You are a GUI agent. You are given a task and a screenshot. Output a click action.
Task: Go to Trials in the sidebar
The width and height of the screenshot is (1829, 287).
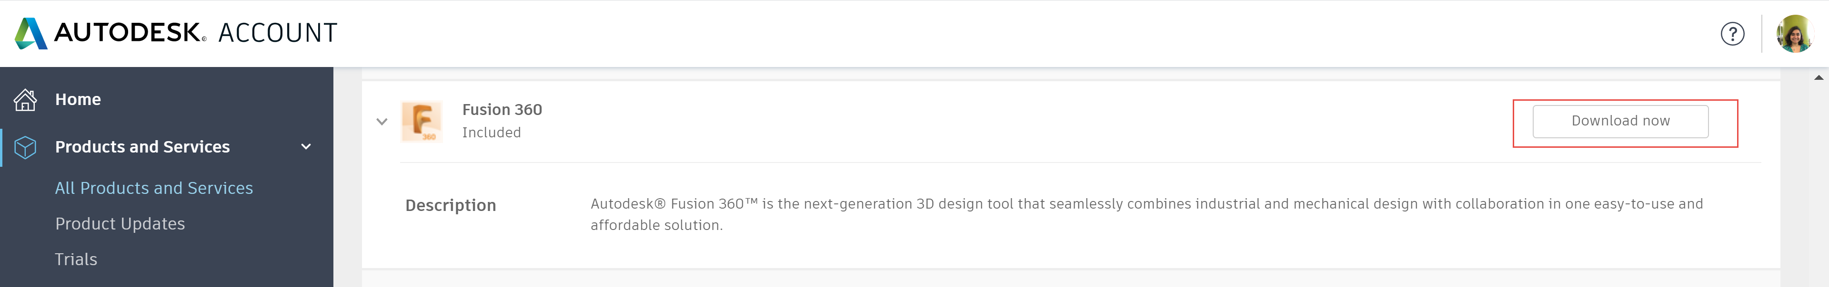[x=76, y=259]
